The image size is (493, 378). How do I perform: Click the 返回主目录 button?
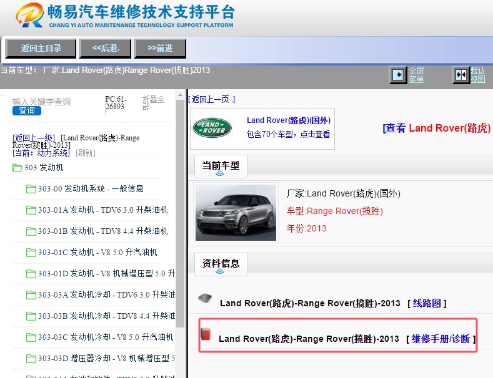[x=41, y=49]
